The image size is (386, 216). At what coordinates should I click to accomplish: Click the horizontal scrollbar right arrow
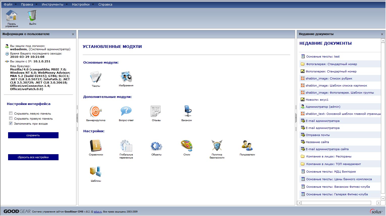point(378,203)
